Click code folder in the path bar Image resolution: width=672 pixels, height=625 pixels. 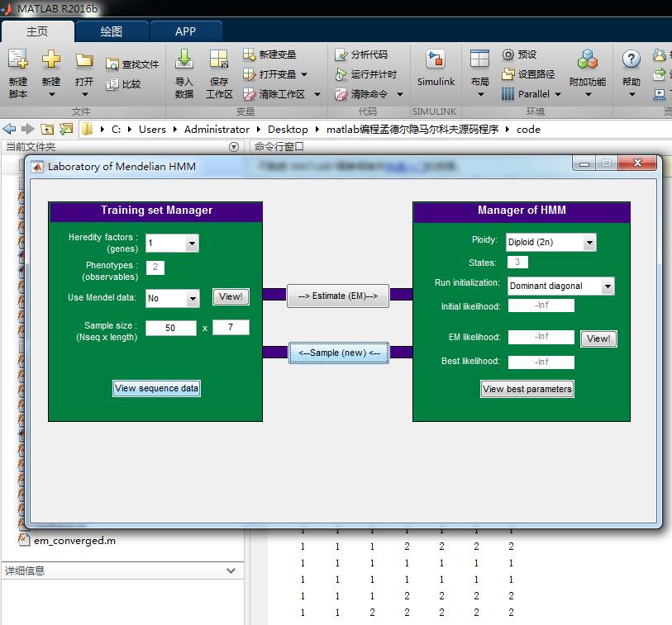[528, 130]
